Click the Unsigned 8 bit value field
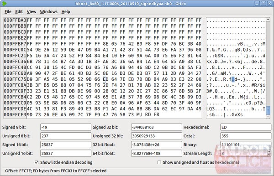The image size is (274, 176). coord(65,136)
